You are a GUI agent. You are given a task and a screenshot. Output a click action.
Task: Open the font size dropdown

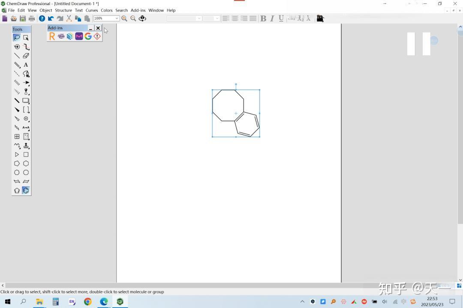click(x=216, y=18)
